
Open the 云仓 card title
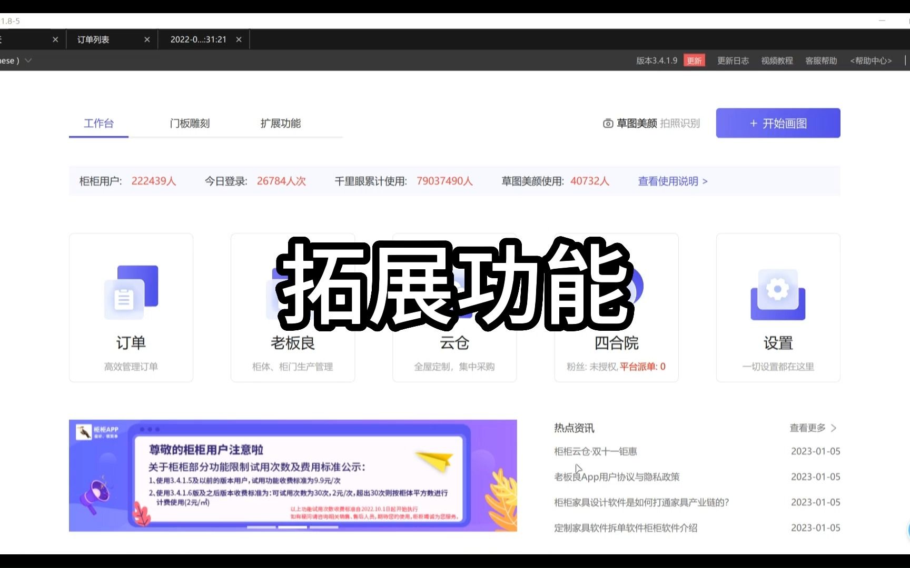(454, 343)
